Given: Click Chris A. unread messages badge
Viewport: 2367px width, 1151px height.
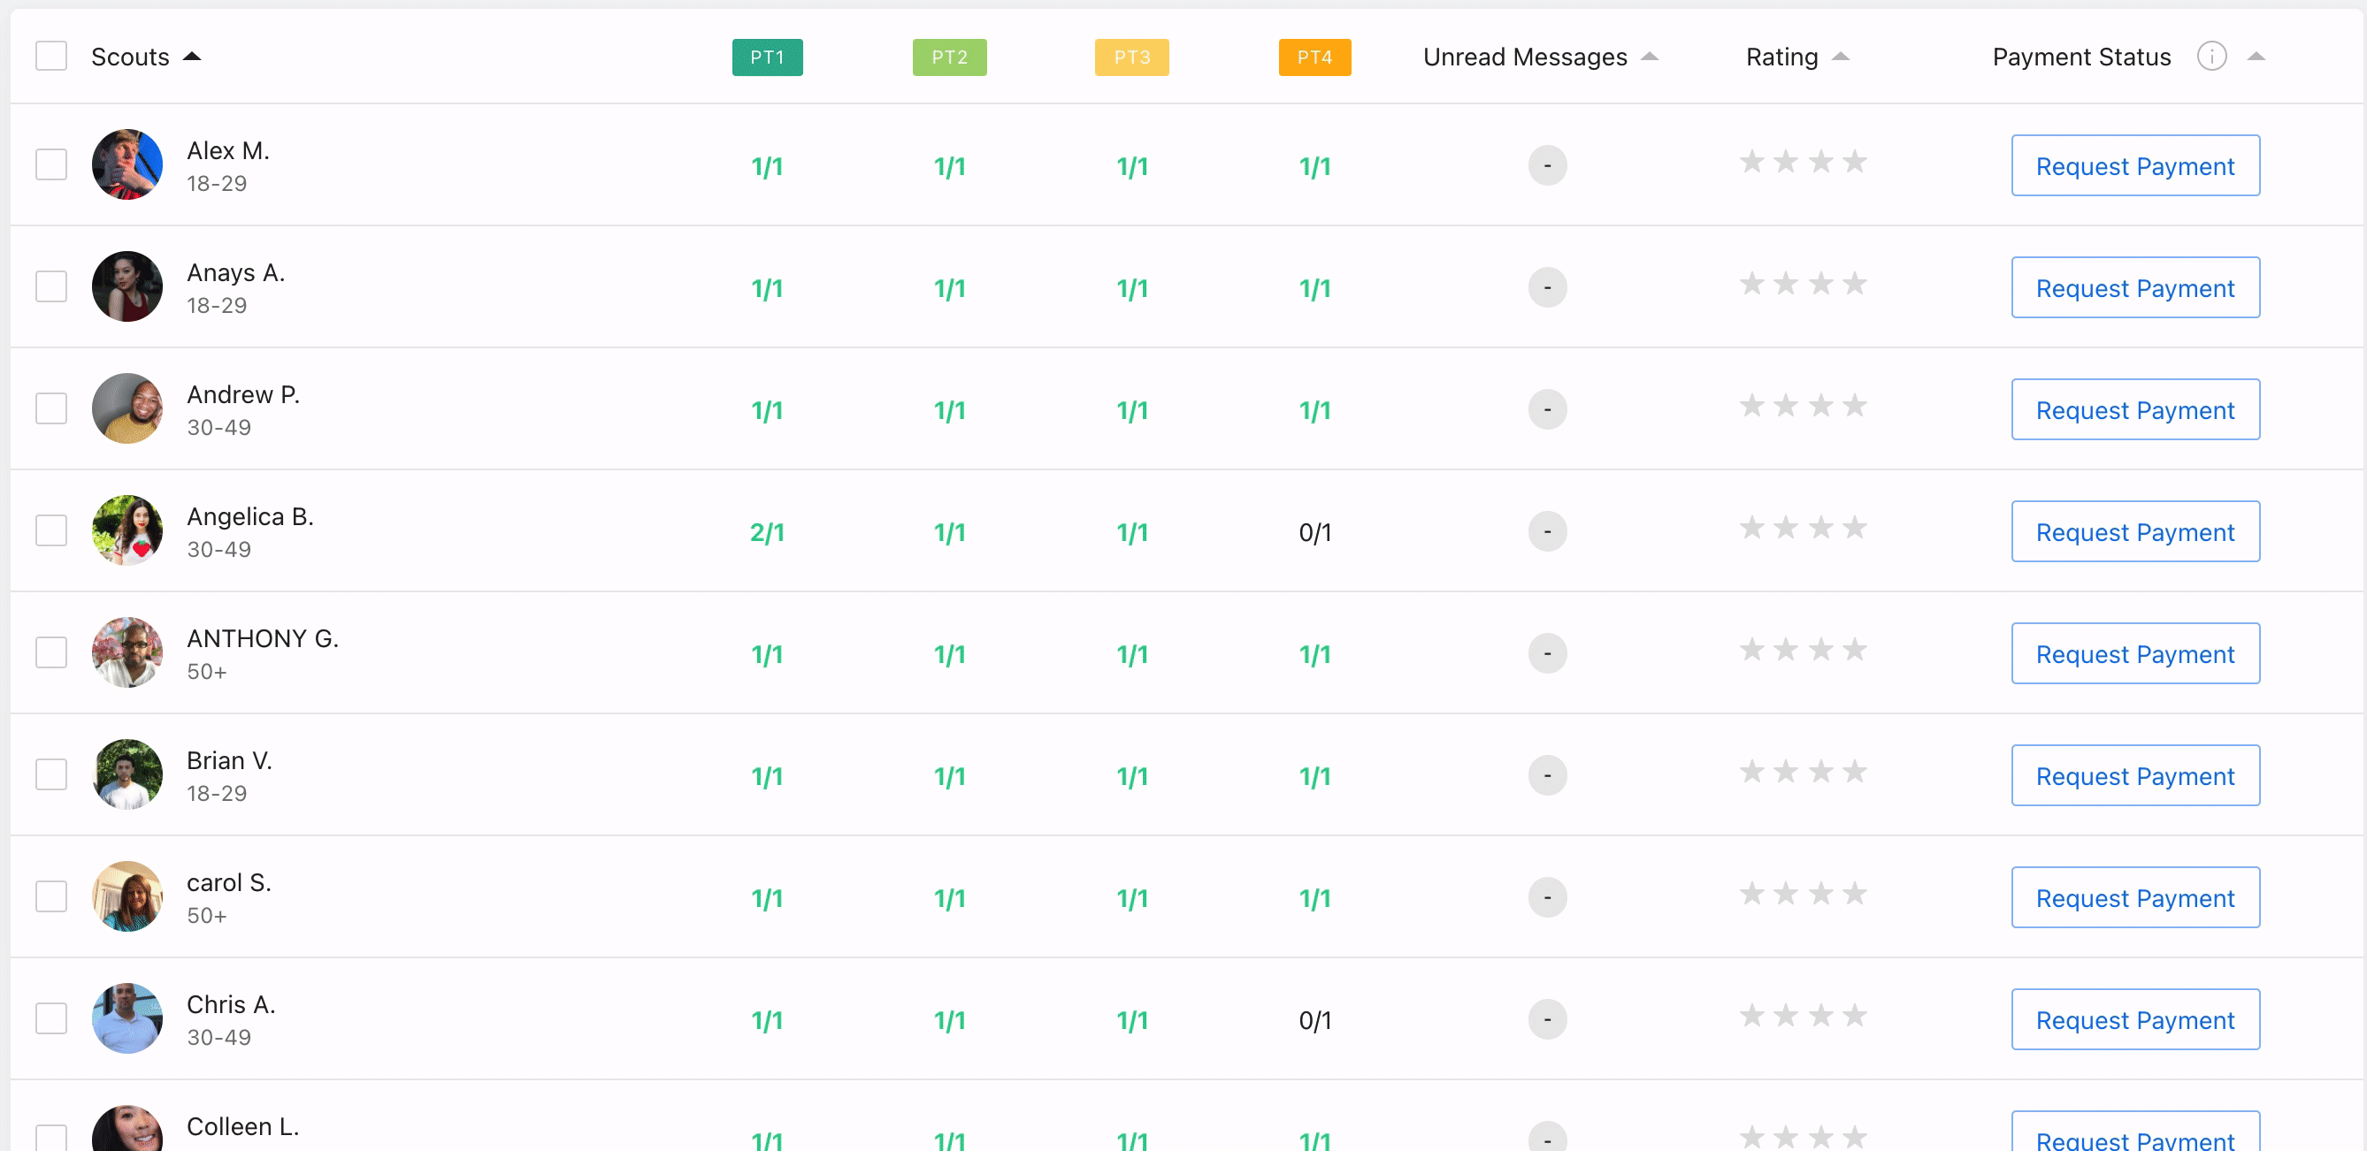Looking at the screenshot, I should (x=1547, y=1019).
